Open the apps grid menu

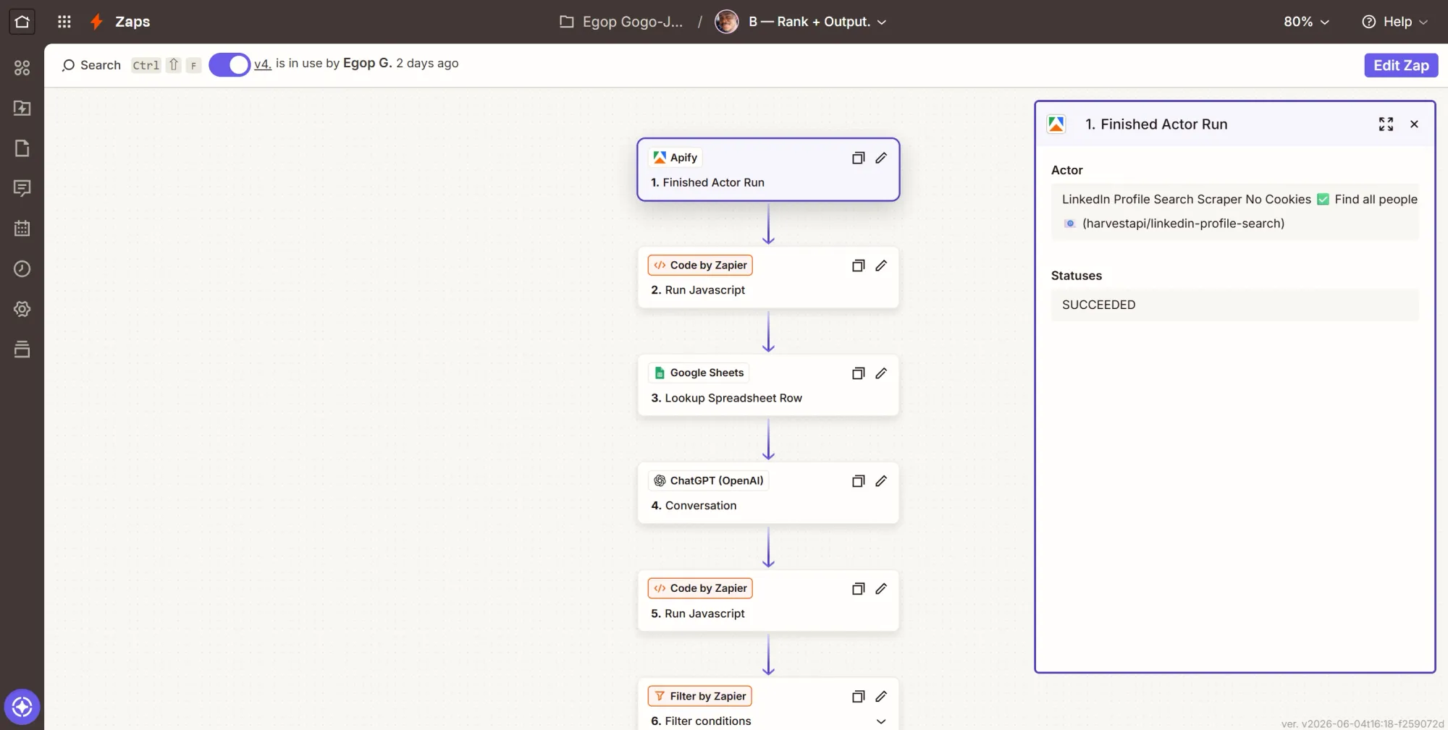tap(64, 22)
